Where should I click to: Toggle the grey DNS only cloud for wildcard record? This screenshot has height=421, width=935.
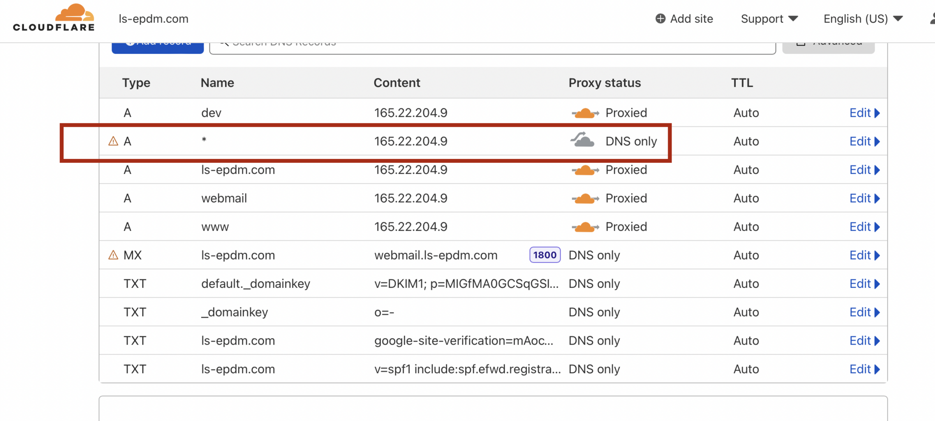[x=582, y=140]
